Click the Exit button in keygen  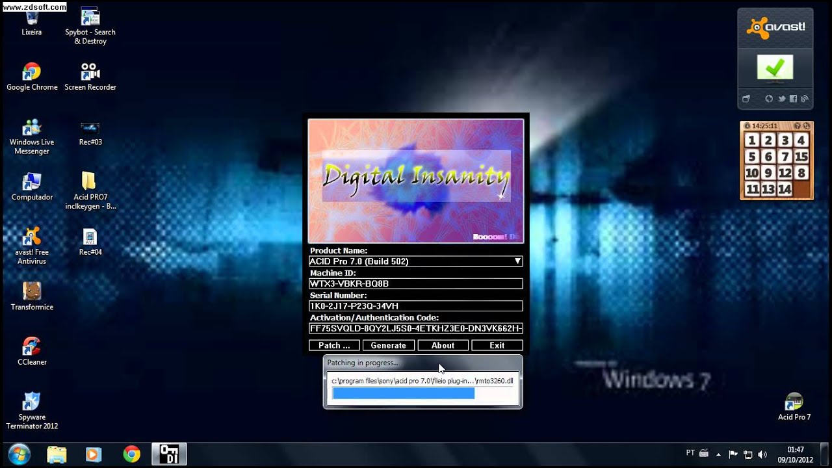[497, 345]
